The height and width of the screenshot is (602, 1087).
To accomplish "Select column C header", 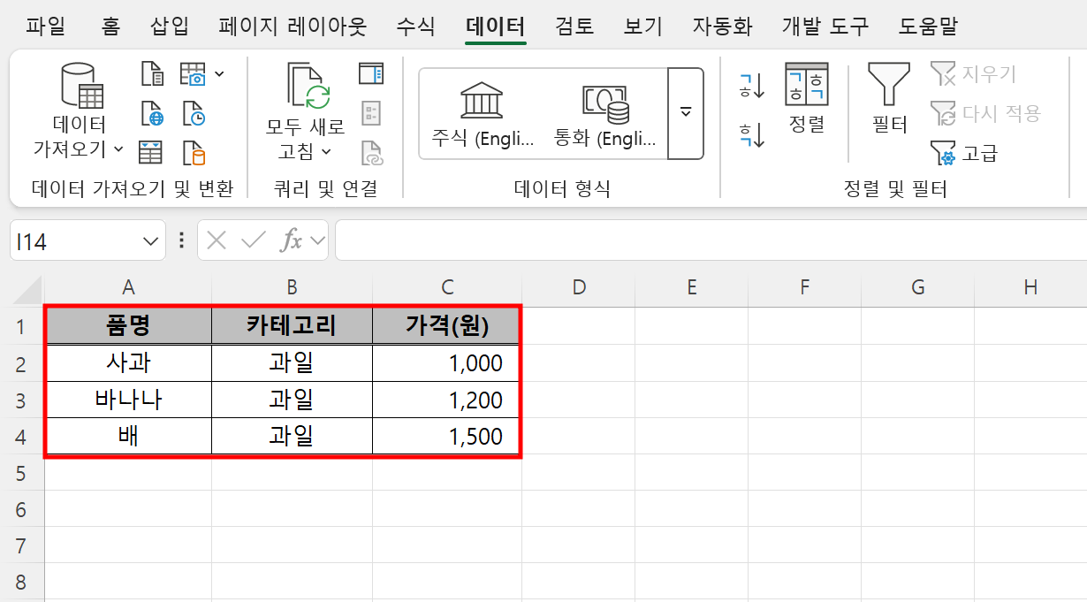I will tap(447, 287).
